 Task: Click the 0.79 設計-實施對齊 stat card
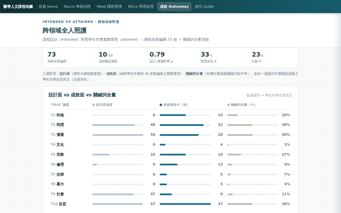tap(170, 58)
